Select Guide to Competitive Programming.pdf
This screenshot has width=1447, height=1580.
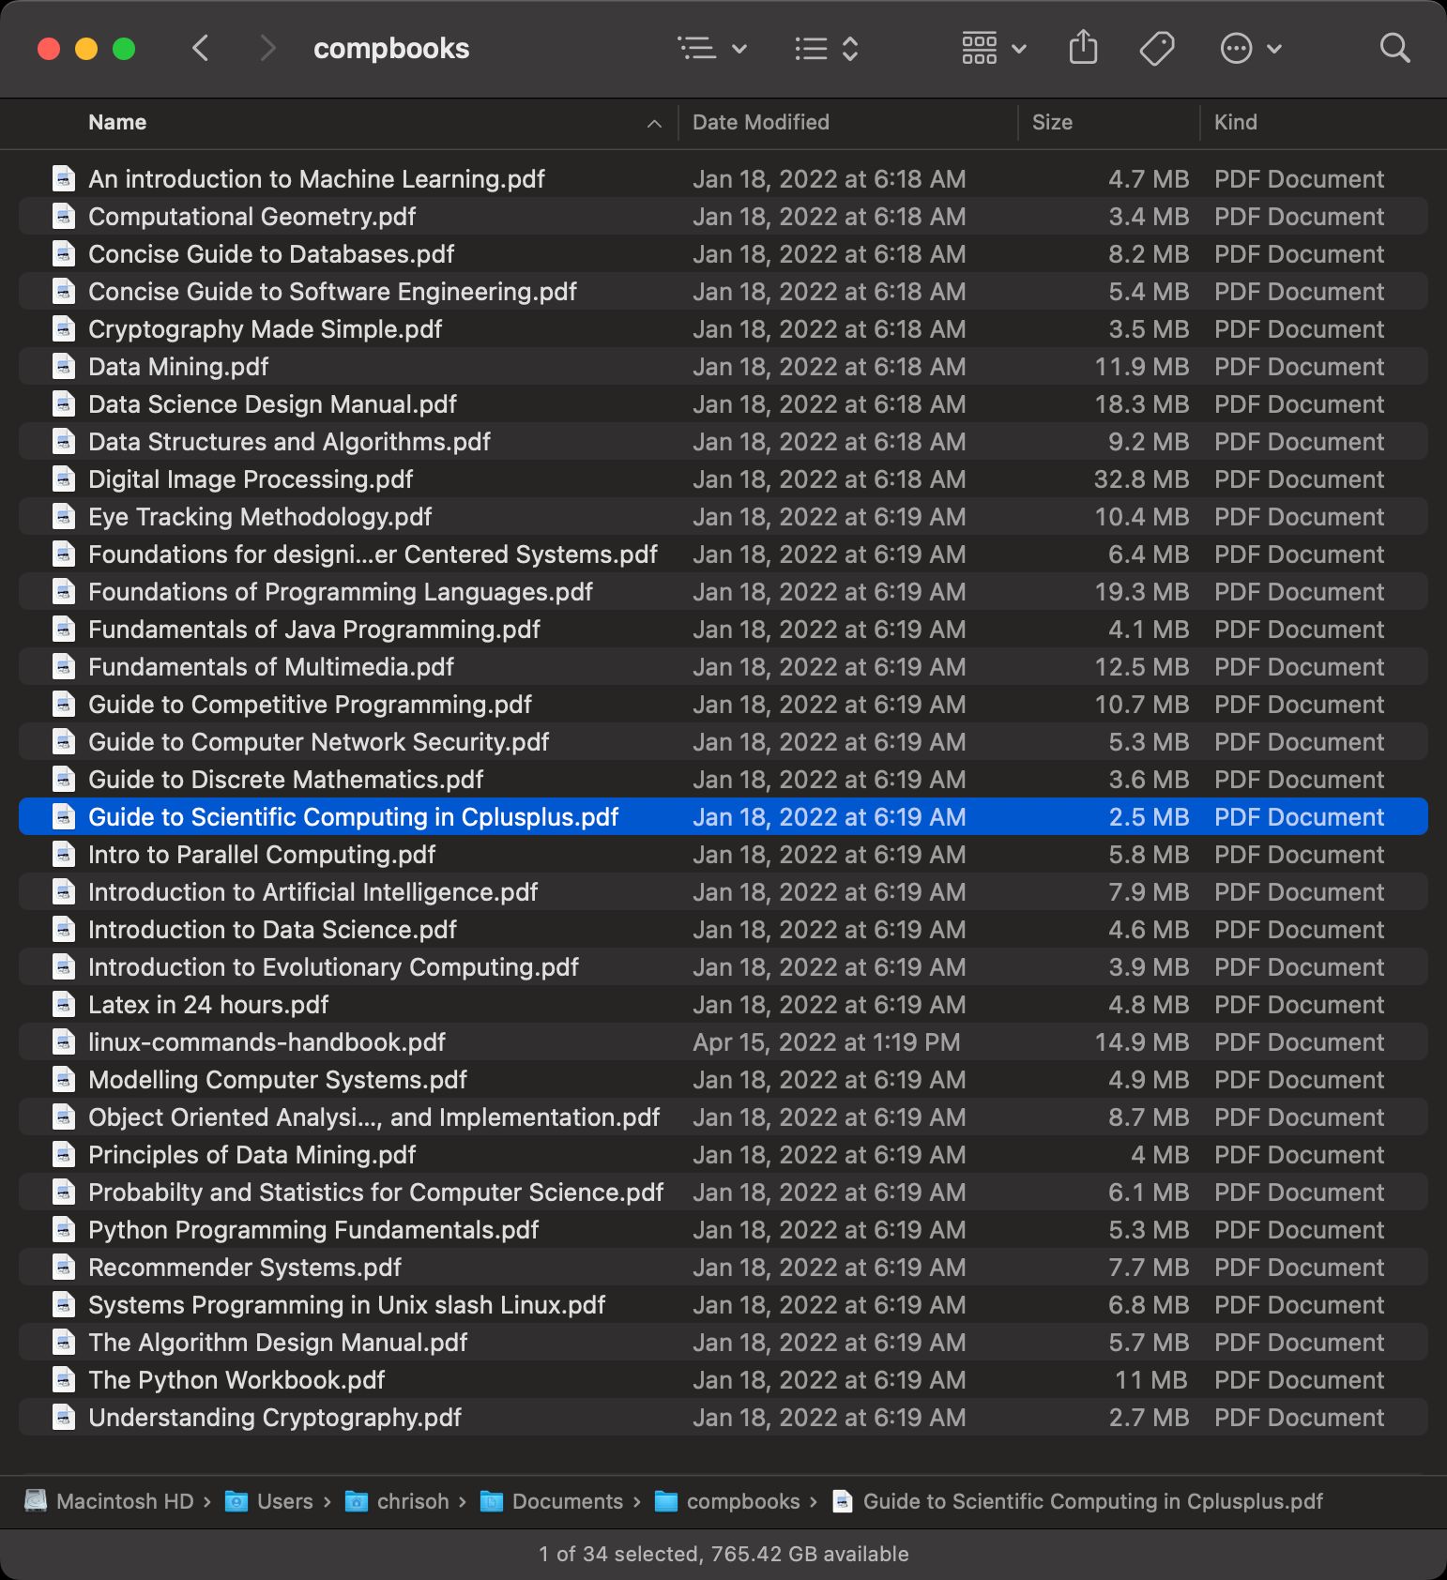pyautogui.click(x=723, y=704)
